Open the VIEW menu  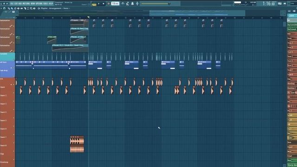33,4
